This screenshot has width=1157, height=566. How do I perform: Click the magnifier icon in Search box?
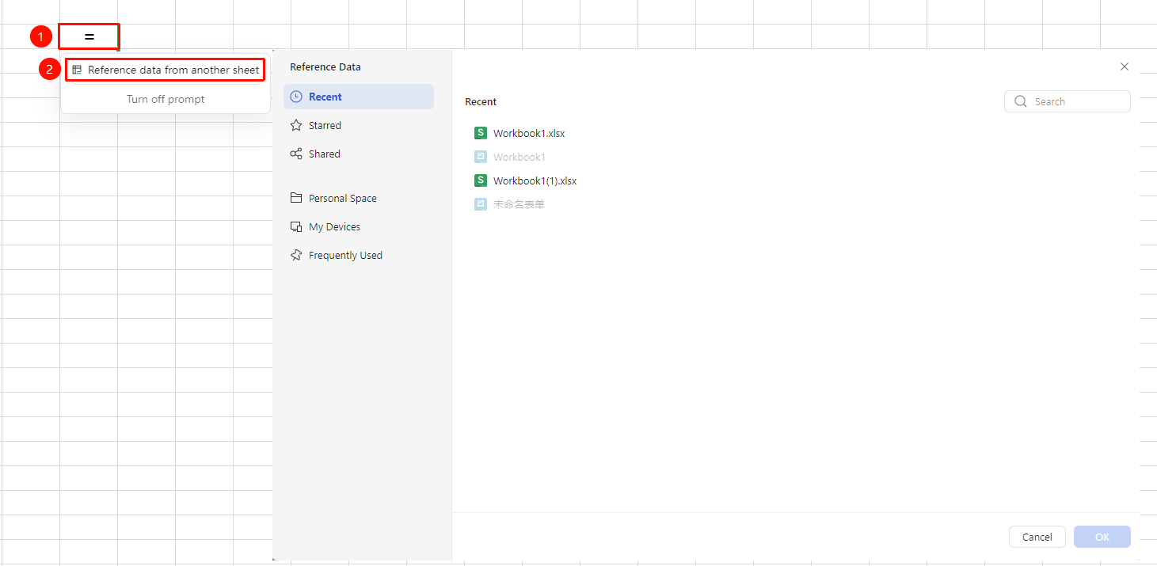(1021, 101)
